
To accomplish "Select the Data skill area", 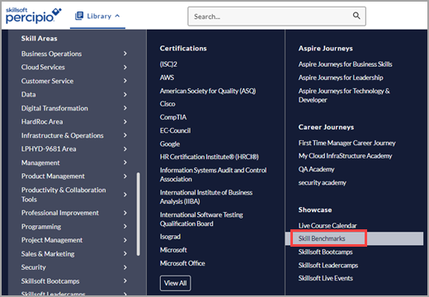I will (x=29, y=95).
